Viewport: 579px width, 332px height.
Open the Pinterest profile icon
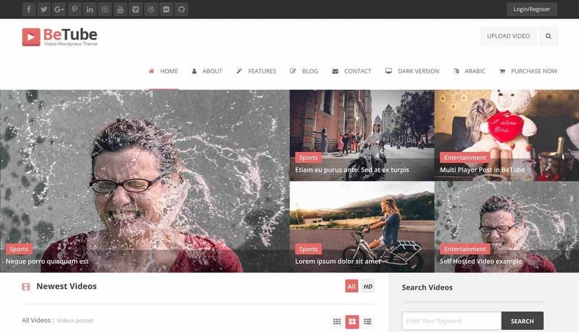pos(75,9)
